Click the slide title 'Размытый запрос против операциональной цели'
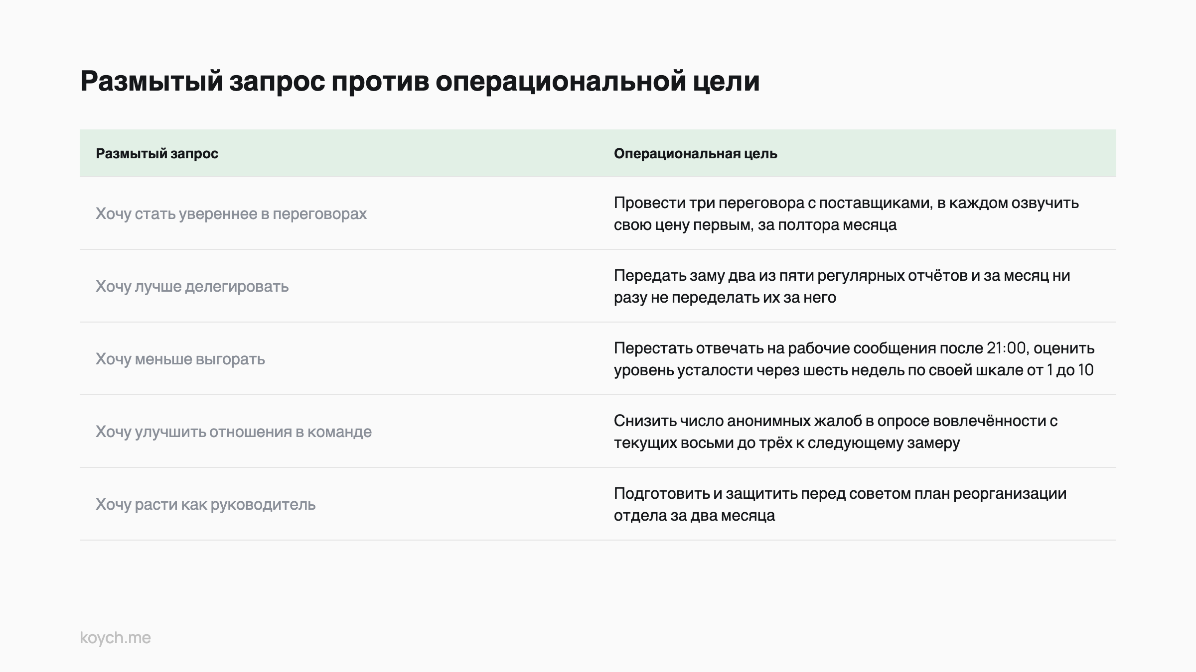 420,81
